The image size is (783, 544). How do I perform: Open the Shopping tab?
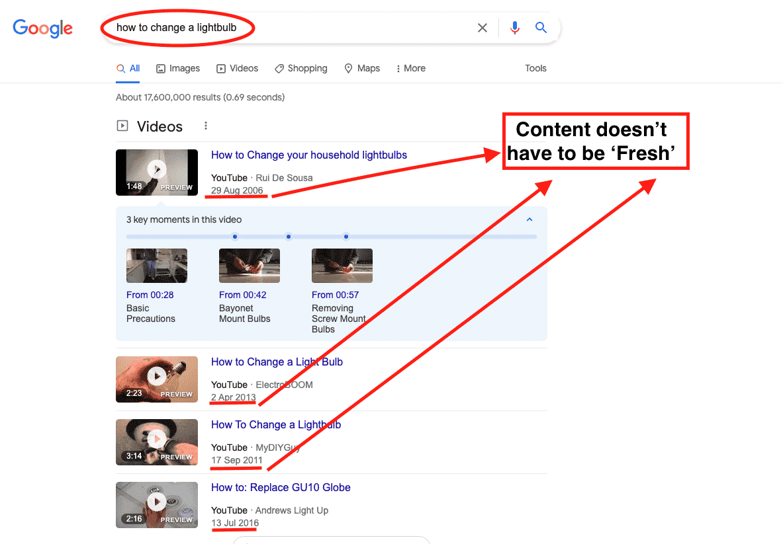(x=301, y=68)
